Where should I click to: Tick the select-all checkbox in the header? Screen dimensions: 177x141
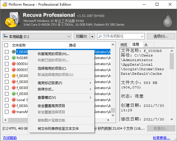pyautogui.click(x=6, y=45)
